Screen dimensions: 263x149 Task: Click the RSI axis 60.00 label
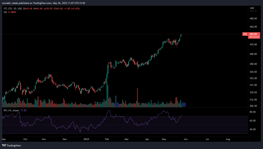253,121
